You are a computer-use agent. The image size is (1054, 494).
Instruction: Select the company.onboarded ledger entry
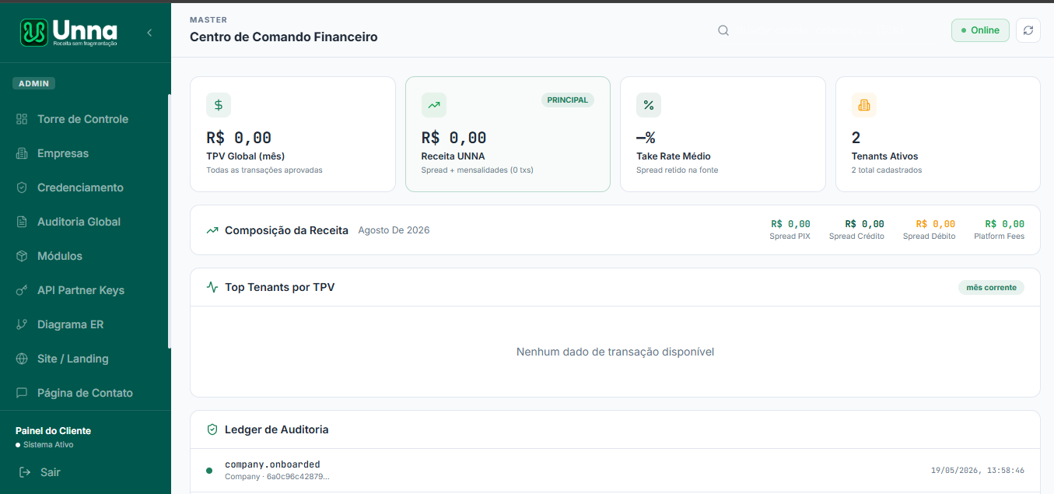point(615,470)
